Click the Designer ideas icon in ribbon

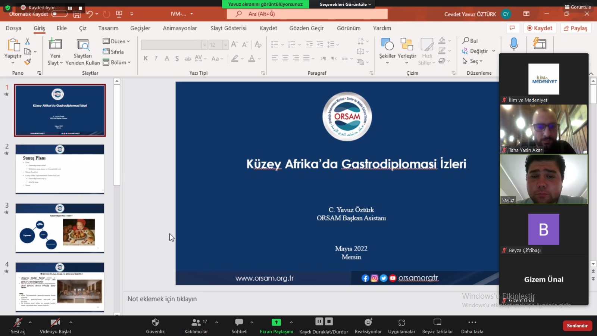[540, 44]
